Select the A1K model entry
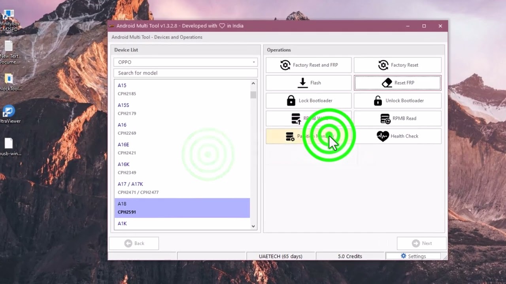 click(182, 224)
